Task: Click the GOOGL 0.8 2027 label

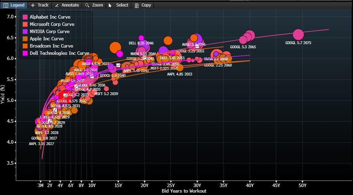Action: click(44, 138)
